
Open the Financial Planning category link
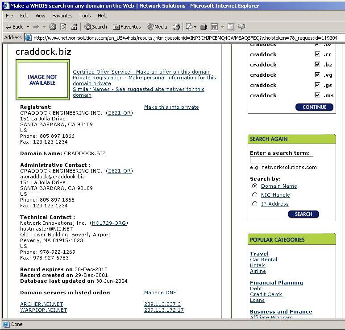276,283
